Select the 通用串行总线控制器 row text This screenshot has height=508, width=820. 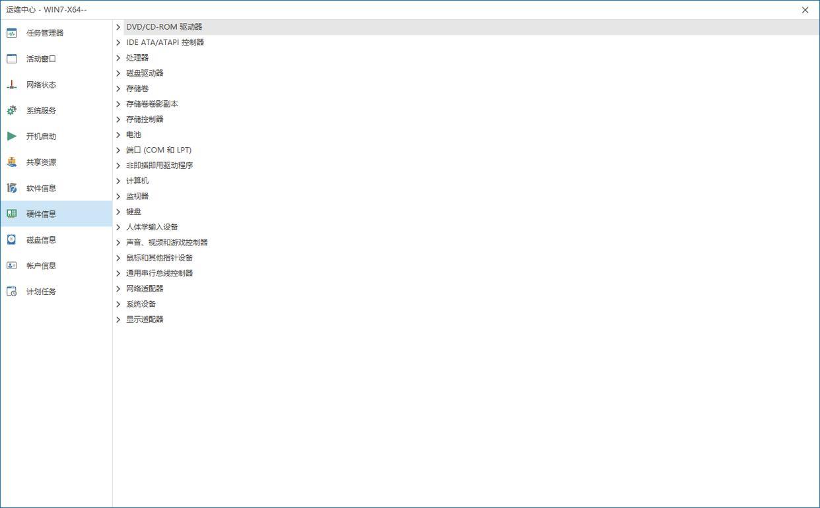pos(160,273)
